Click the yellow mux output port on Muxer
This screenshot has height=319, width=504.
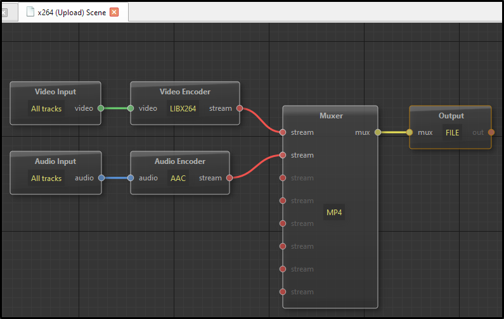[x=377, y=132]
